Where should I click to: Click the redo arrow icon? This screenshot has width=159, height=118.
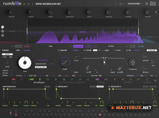point(124,4)
